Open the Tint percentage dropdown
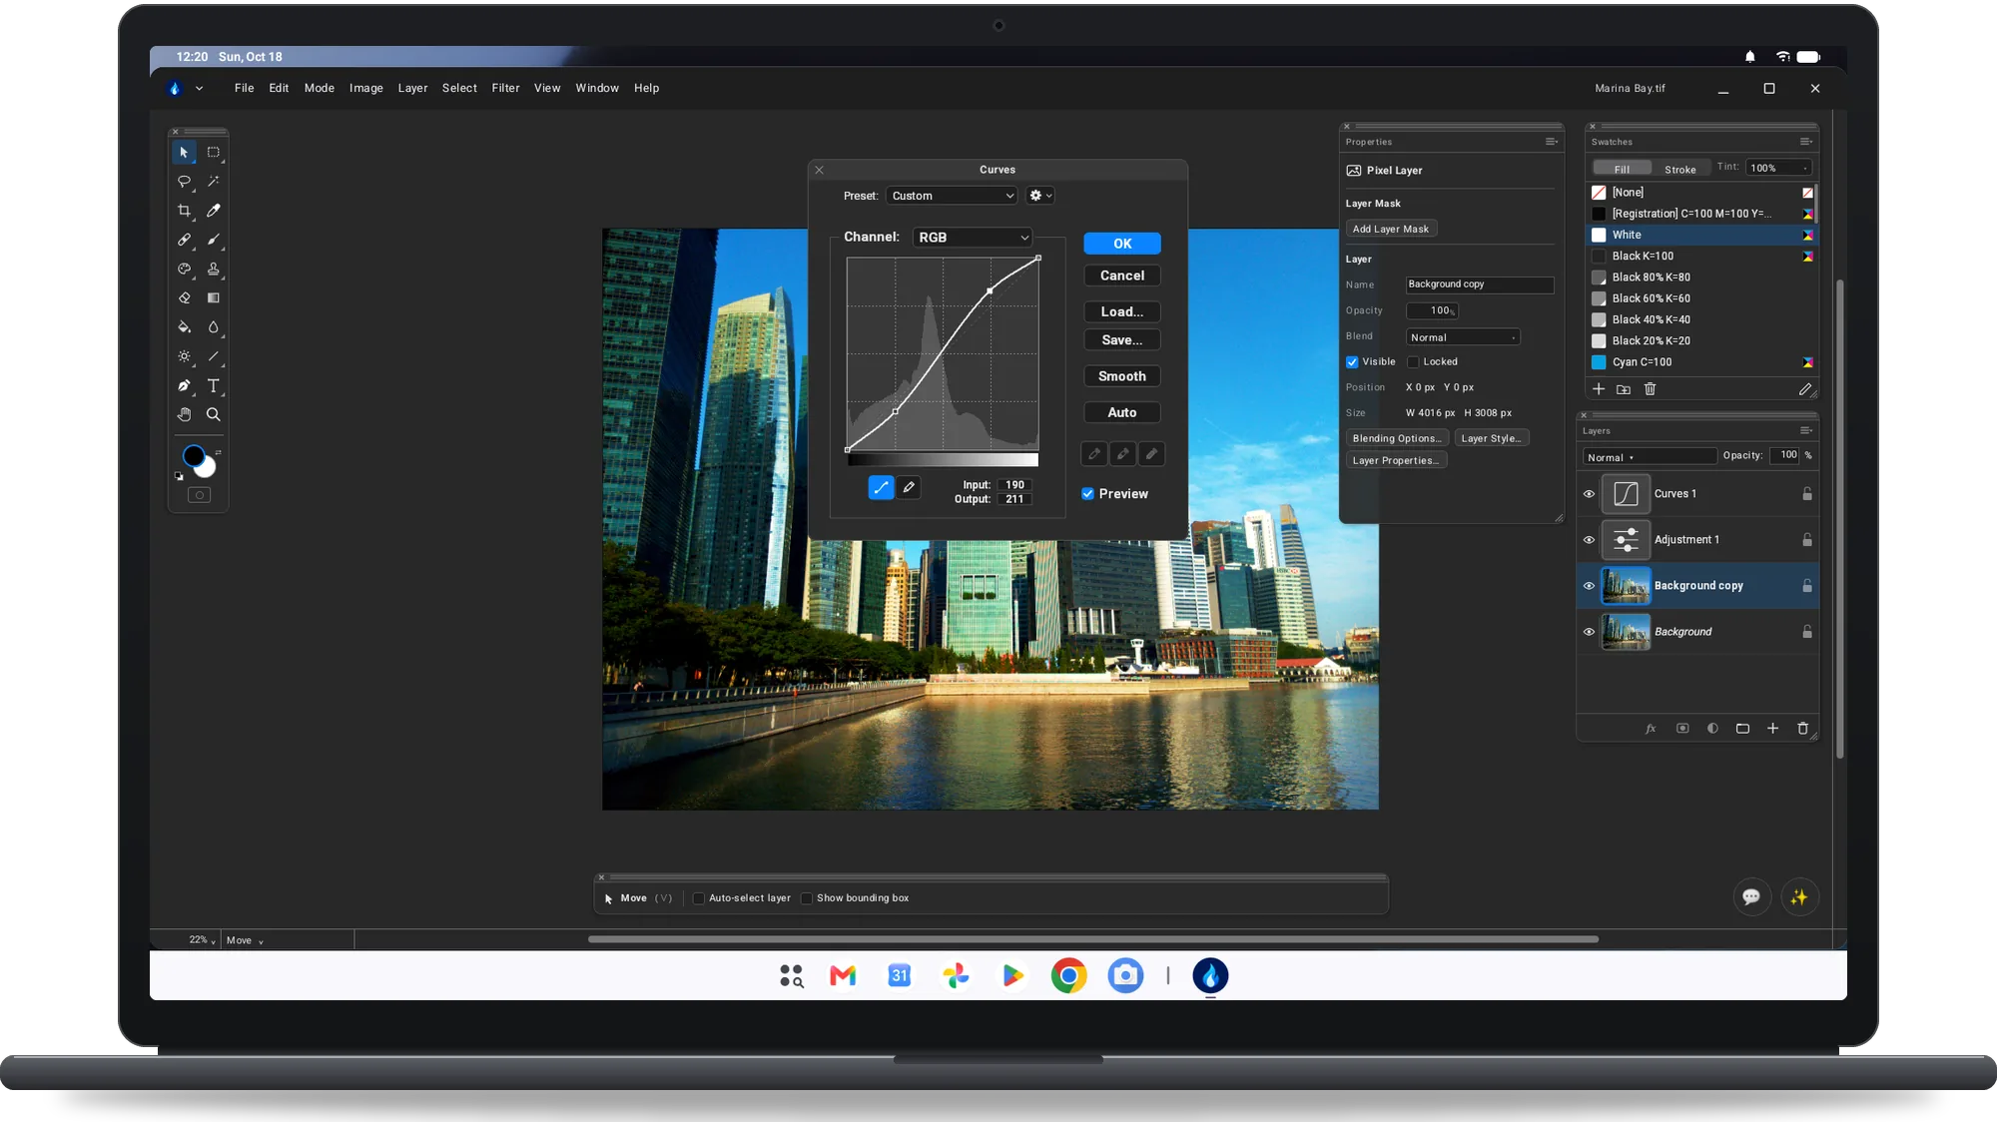1997x1122 pixels. tap(1778, 168)
